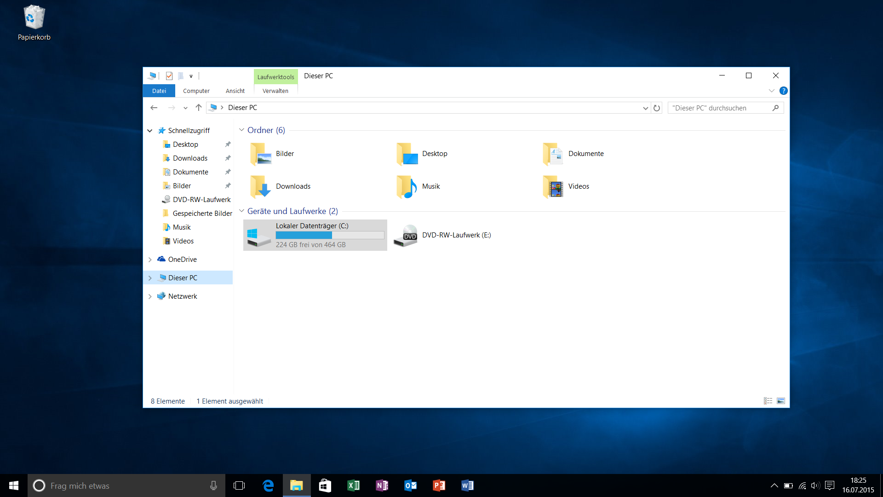Switch to large icons view in status bar
The width and height of the screenshot is (883, 497).
781,401
